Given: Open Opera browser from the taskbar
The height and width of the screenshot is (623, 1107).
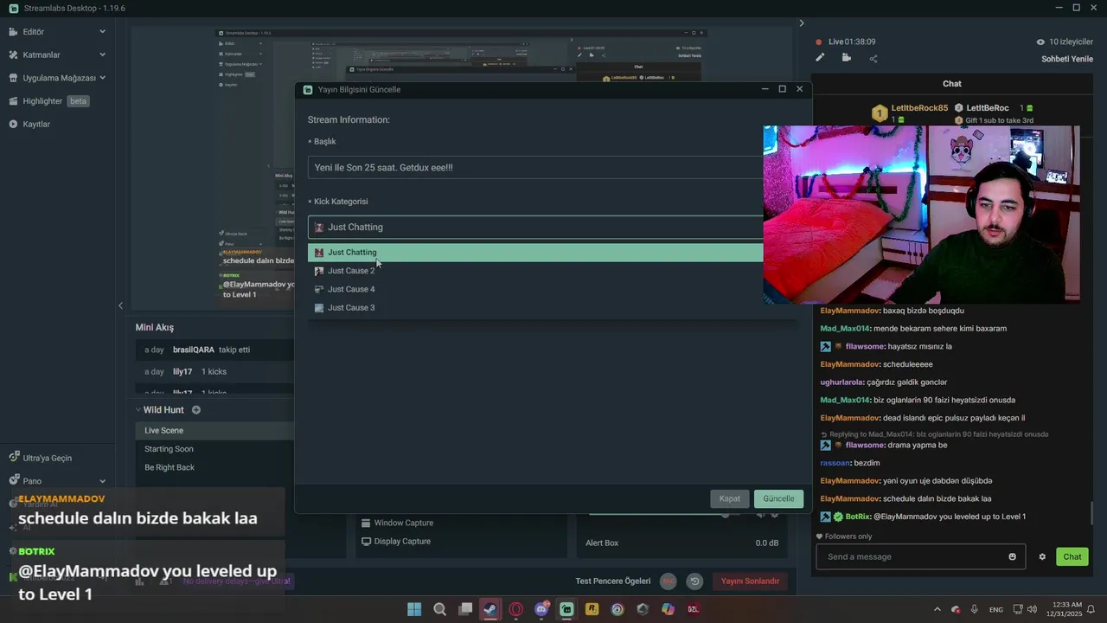Looking at the screenshot, I should coord(516,609).
